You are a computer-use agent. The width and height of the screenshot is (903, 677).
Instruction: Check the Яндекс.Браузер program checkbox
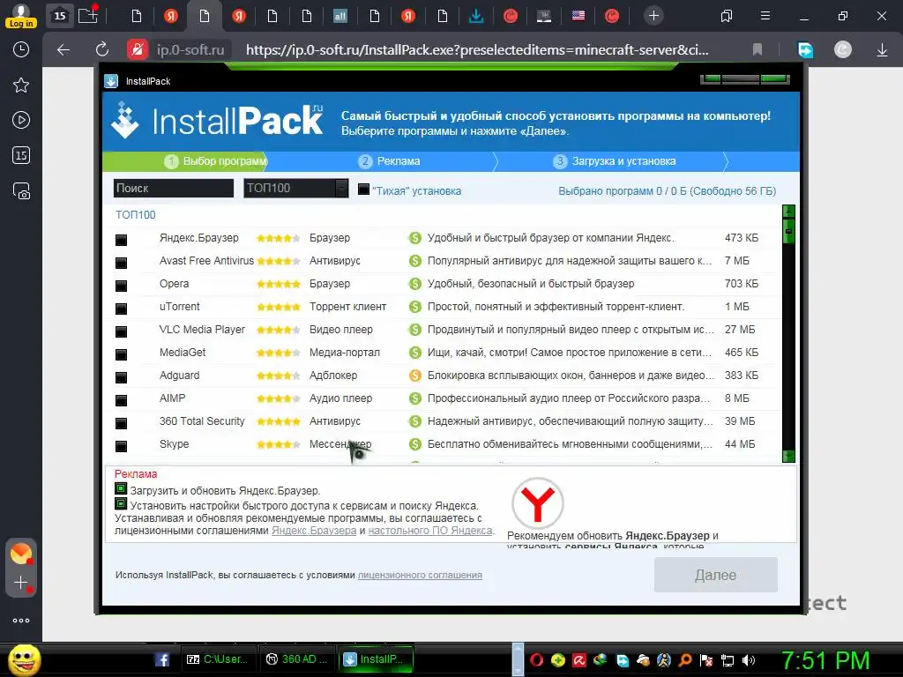point(121,240)
